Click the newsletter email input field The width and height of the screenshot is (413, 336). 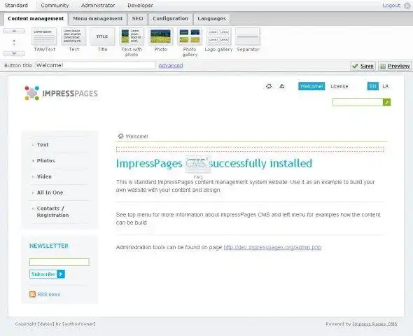tap(59, 262)
